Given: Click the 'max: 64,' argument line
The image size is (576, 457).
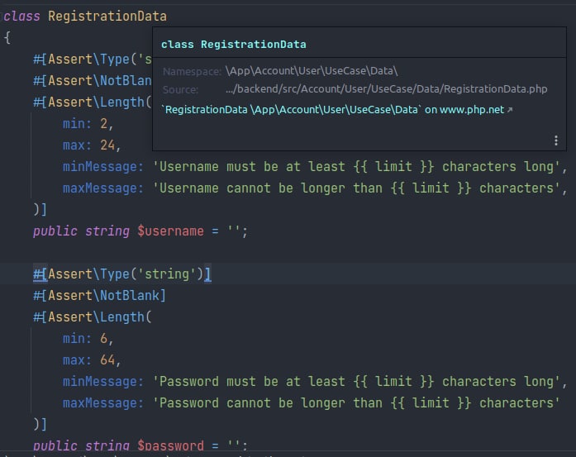Looking at the screenshot, I should click(x=92, y=360).
